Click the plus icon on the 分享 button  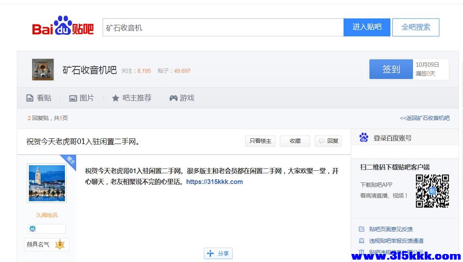(210, 253)
